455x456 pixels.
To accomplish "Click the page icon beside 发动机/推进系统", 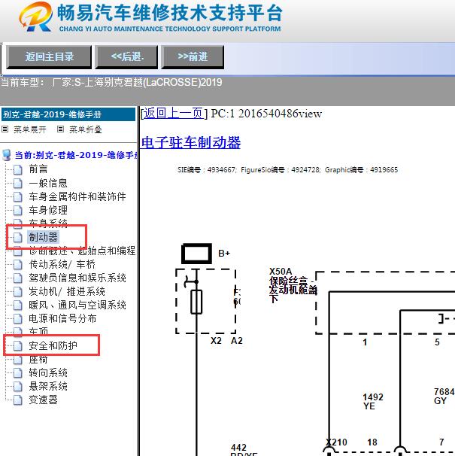I will [x=18, y=291].
